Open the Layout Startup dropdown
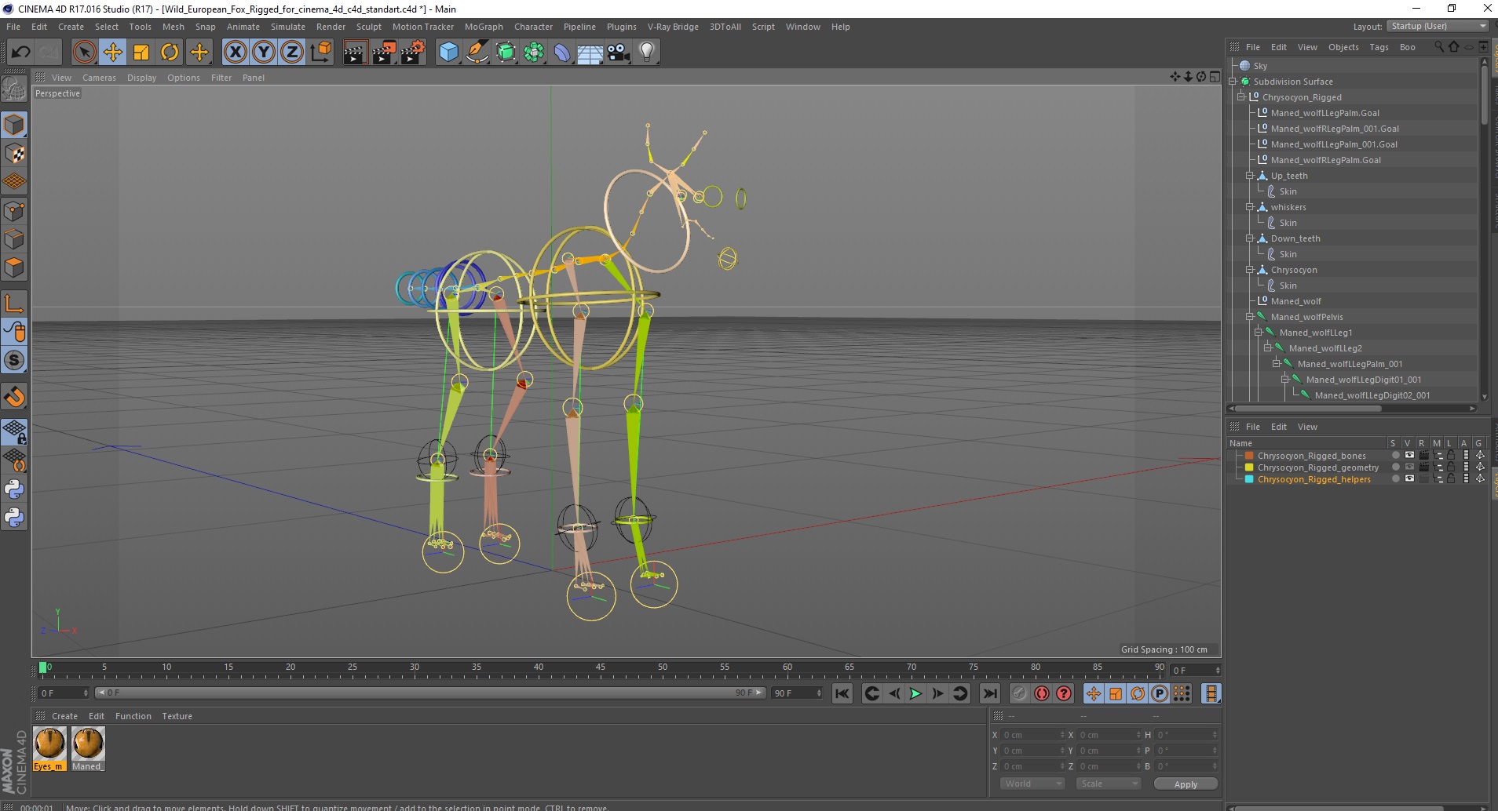This screenshot has height=811, width=1498. pyautogui.click(x=1437, y=26)
